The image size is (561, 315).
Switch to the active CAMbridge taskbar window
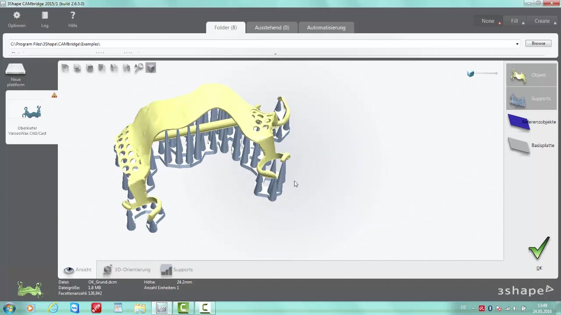[161, 308]
